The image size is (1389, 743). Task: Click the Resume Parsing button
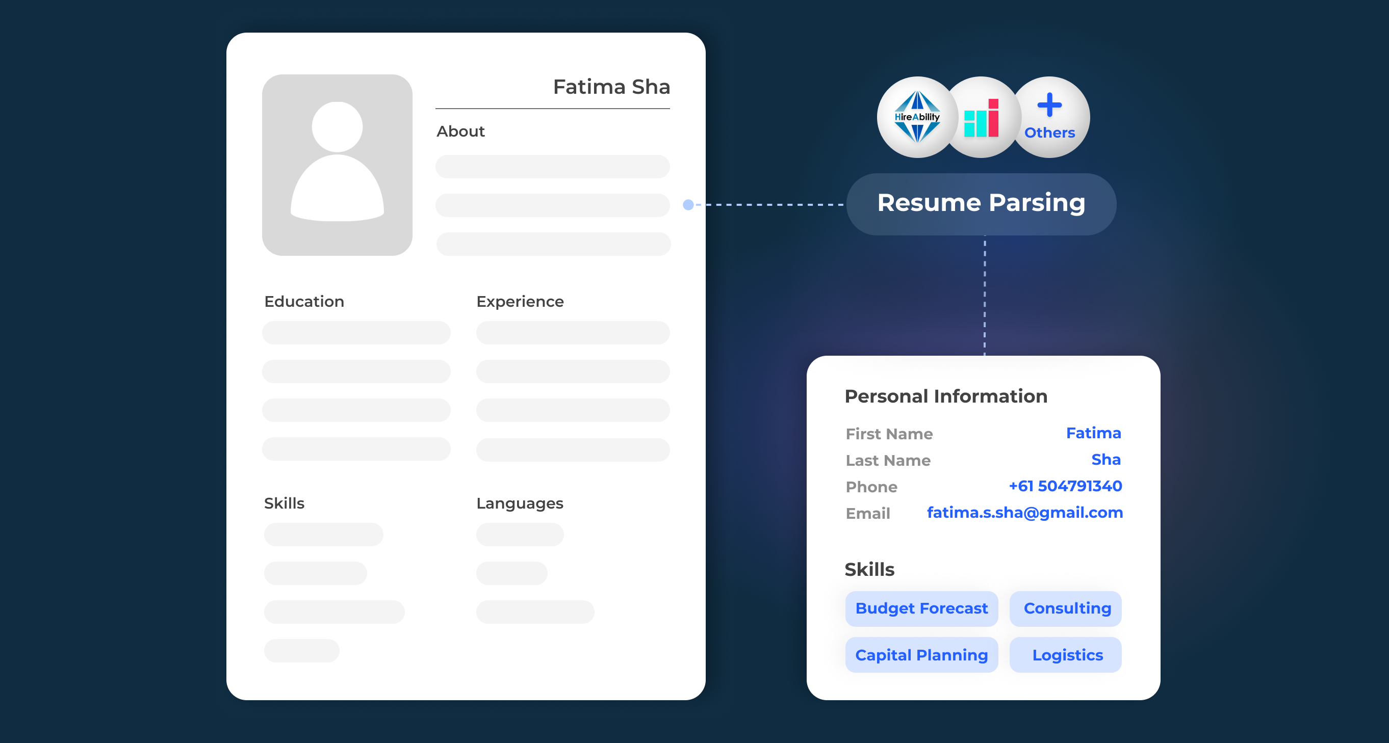pyautogui.click(x=982, y=204)
